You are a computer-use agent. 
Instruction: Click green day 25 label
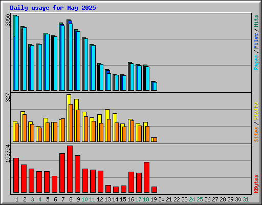[x=200, y=199]
